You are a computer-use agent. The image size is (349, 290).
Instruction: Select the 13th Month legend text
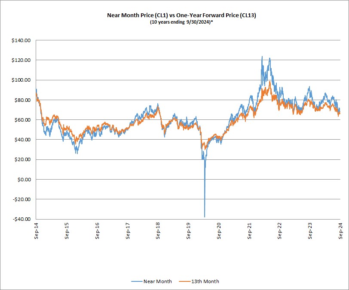point(206,281)
